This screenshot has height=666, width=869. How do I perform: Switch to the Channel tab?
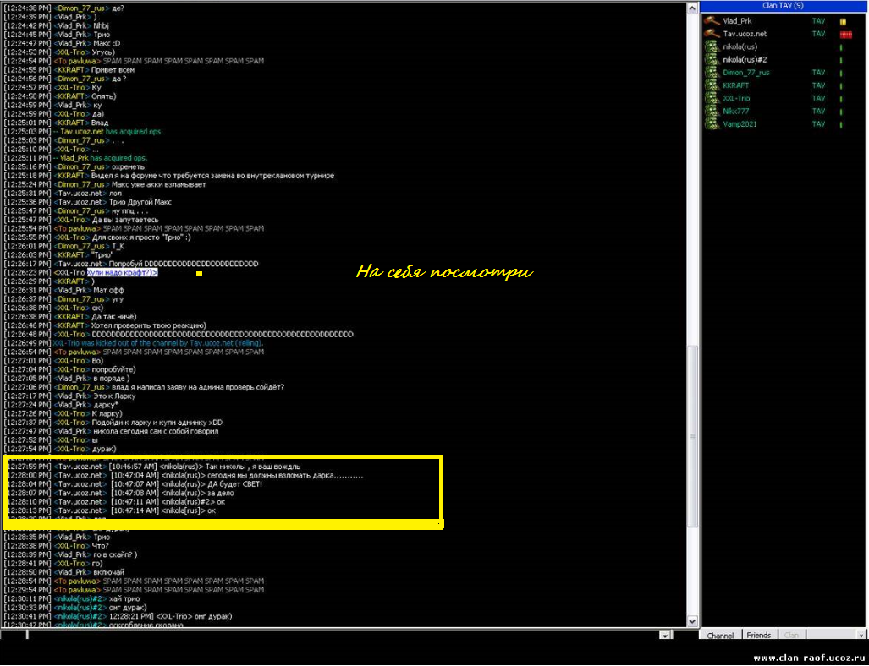pos(720,636)
